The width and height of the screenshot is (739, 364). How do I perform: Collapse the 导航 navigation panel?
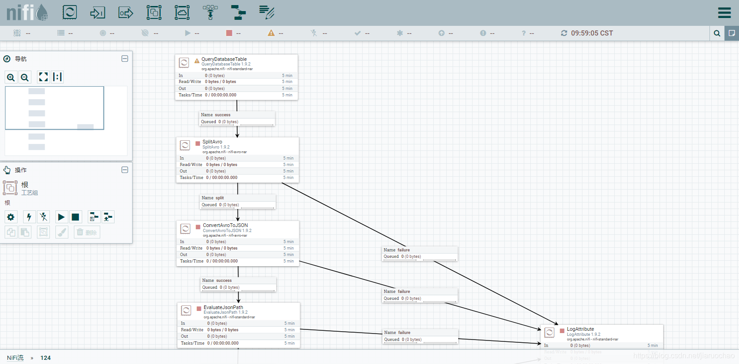tap(125, 59)
